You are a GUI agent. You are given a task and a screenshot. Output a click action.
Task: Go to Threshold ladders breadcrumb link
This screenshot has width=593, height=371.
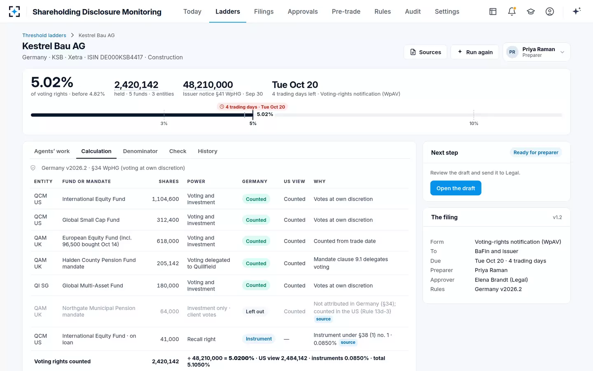(44, 35)
